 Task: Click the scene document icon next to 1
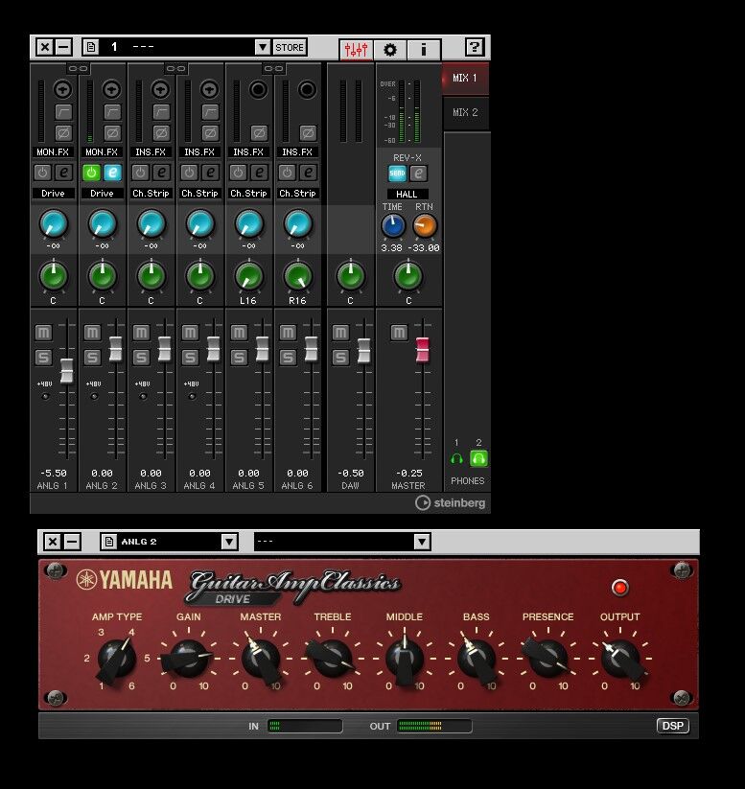[91, 47]
